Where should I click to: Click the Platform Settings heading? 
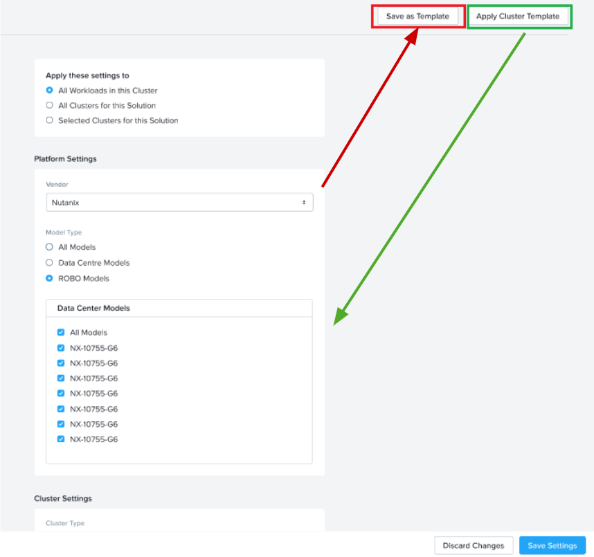point(65,159)
